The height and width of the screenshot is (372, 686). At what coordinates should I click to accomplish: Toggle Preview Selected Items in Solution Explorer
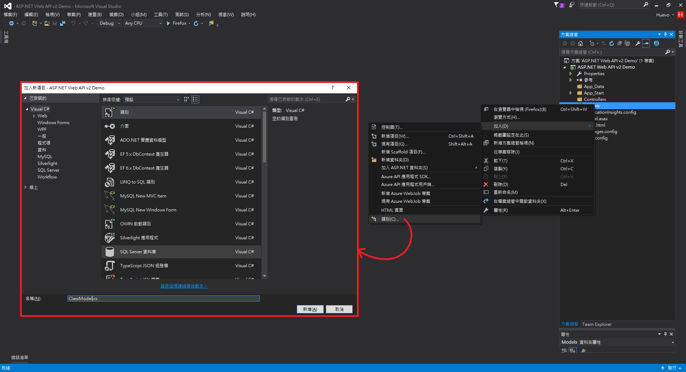click(x=646, y=43)
